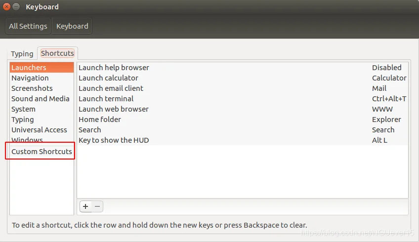Switch to the Typing tab
Image resolution: width=419 pixels, height=242 pixels.
tap(22, 54)
